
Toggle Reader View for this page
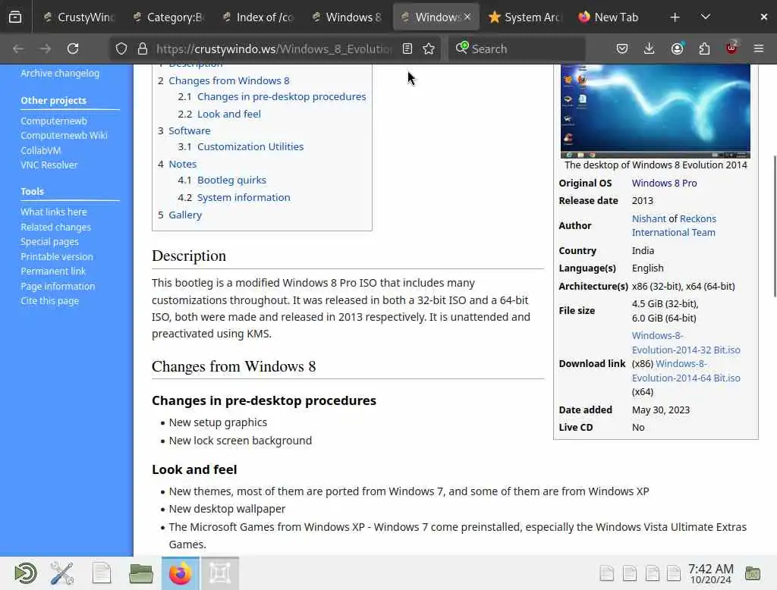[x=407, y=49]
